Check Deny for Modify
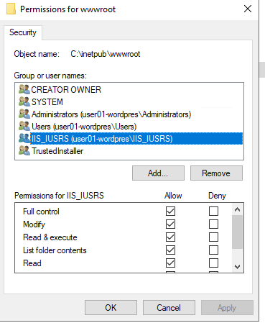 click(x=213, y=224)
